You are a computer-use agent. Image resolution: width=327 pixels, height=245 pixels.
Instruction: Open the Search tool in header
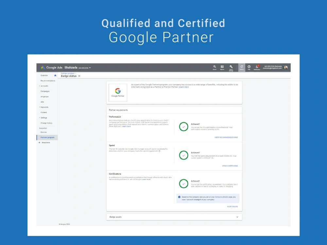coord(215,68)
